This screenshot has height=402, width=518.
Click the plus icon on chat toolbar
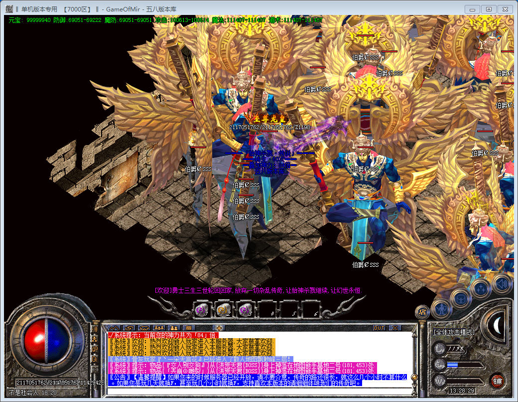pyautogui.click(x=219, y=328)
